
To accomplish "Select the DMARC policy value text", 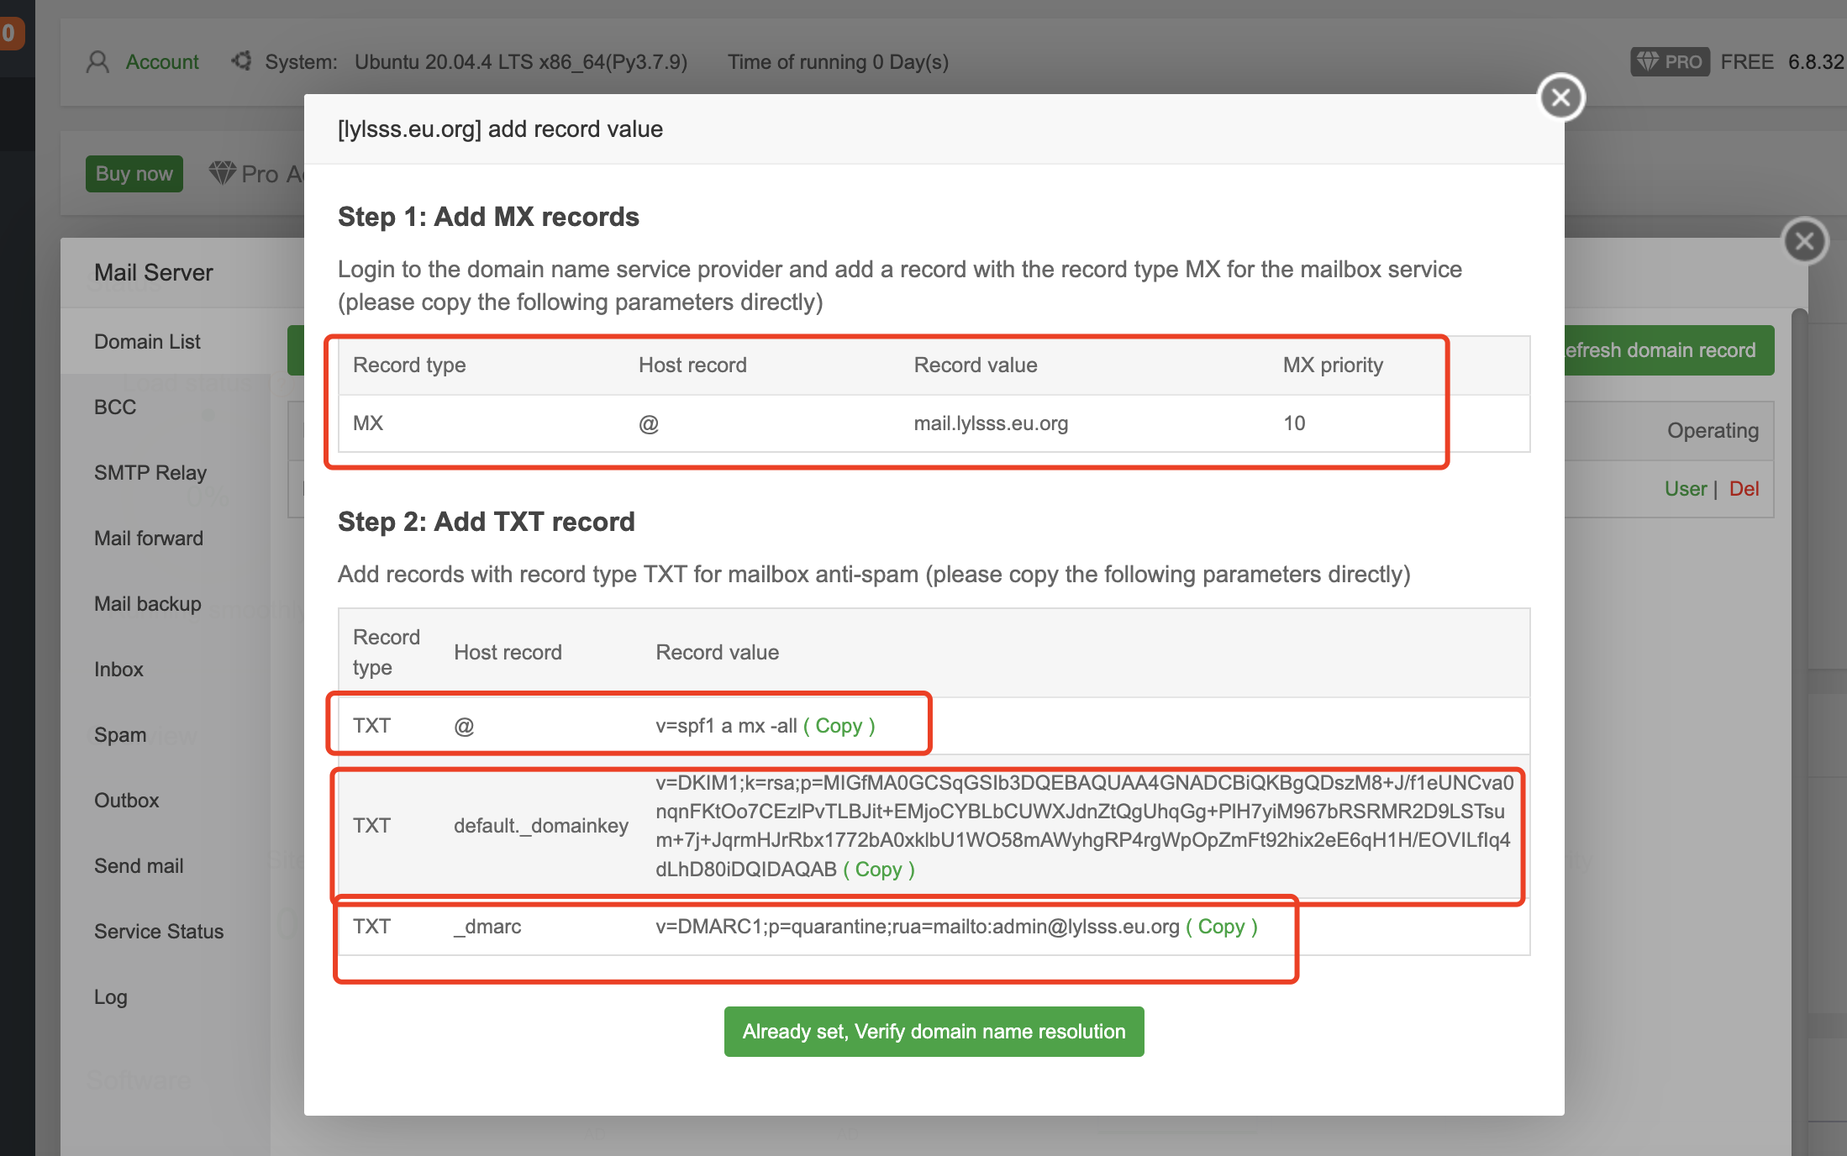I will pyautogui.click(x=918, y=927).
